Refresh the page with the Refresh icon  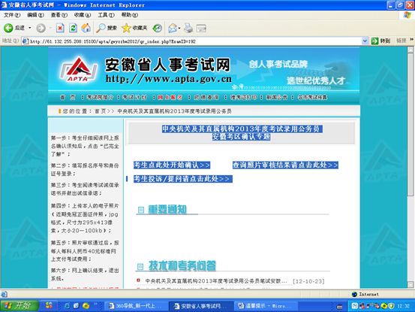click(x=73, y=28)
